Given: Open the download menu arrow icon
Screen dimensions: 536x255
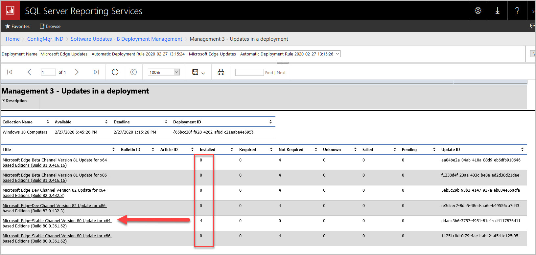Looking at the screenshot, I should 498,11.
